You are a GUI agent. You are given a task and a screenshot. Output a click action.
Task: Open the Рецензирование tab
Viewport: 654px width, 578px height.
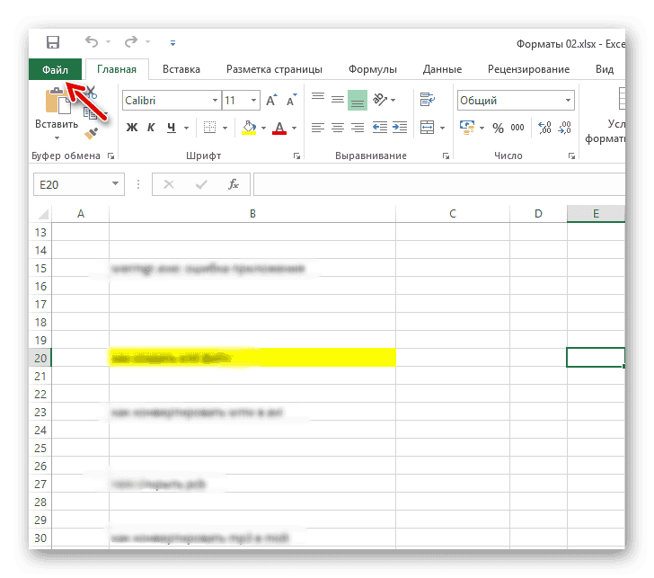coord(528,69)
